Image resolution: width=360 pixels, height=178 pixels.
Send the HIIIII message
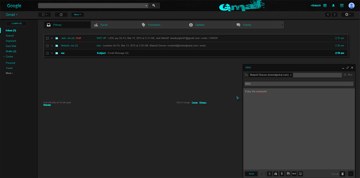(x=251, y=174)
